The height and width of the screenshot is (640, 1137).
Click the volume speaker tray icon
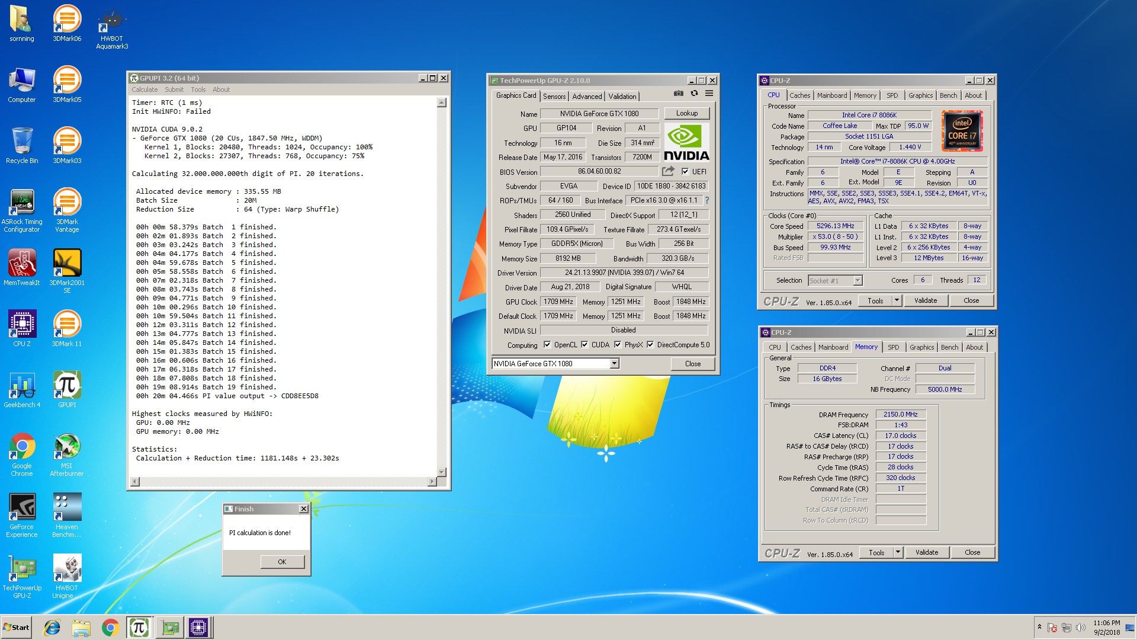click(x=1081, y=628)
